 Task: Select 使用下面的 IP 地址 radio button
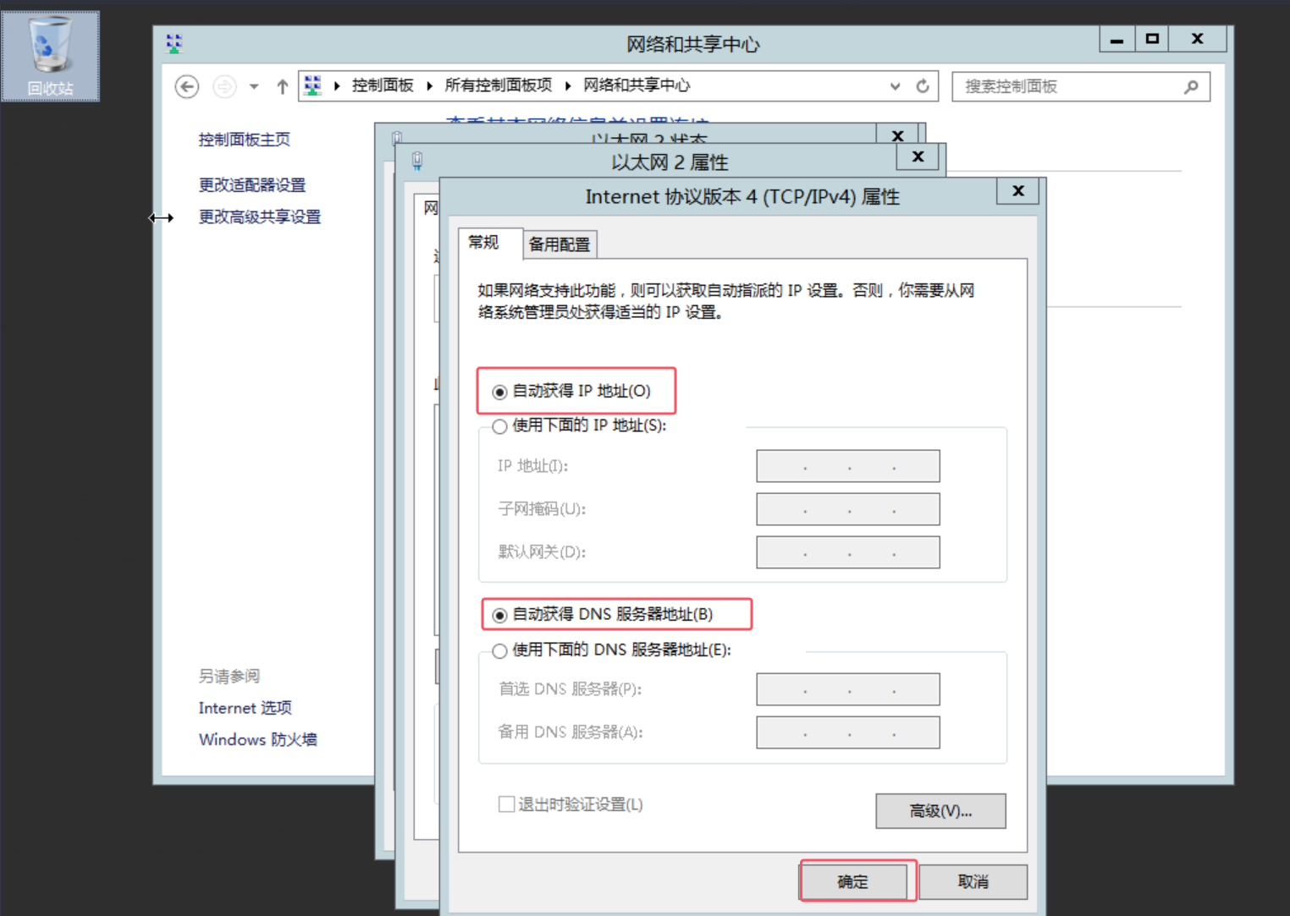(499, 426)
